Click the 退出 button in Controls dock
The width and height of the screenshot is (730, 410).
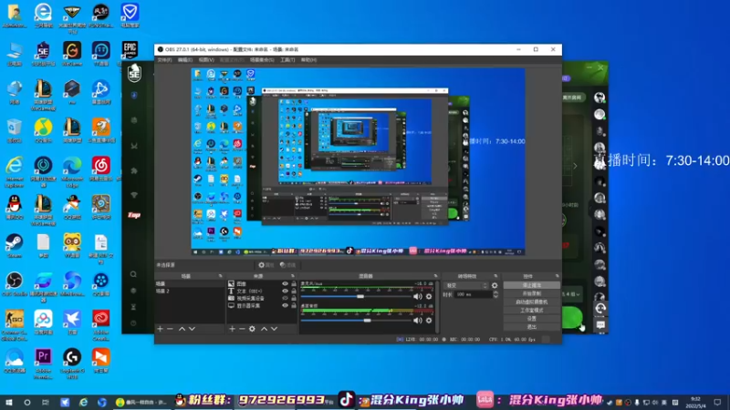pos(532,327)
